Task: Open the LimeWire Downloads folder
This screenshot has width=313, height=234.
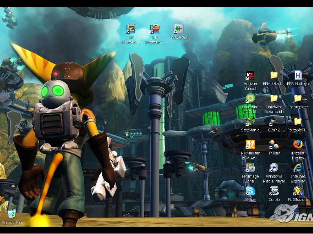Action: (x=274, y=99)
